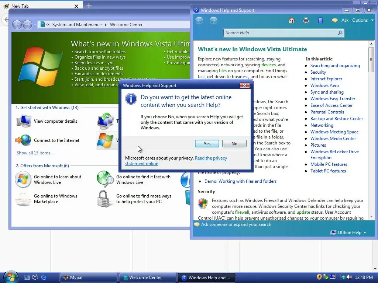This screenshot has width=378, height=283.
Task: Switch to Windows Help taskbar button
Action: tap(207, 277)
